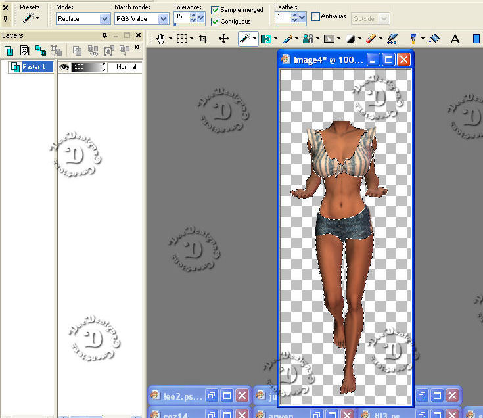
Task: Uncheck the Sample merged checkbox
Action: click(216, 10)
